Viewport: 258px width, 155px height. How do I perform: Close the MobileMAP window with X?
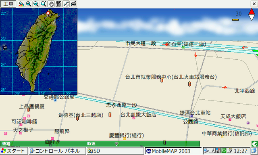[x=254, y=4]
